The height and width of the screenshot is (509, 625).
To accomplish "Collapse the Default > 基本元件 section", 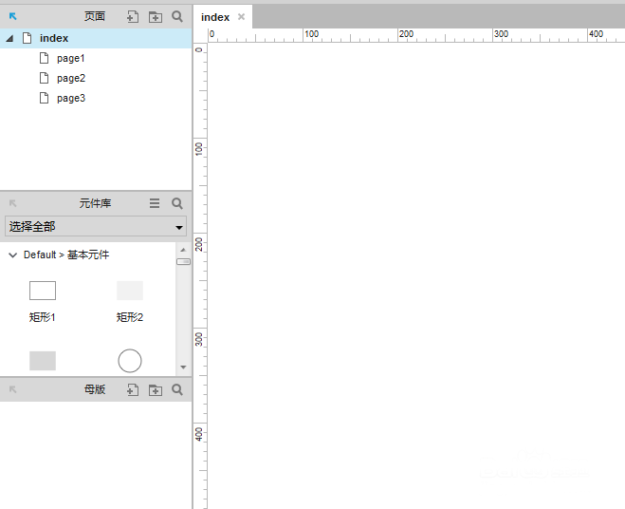I will 12,254.
